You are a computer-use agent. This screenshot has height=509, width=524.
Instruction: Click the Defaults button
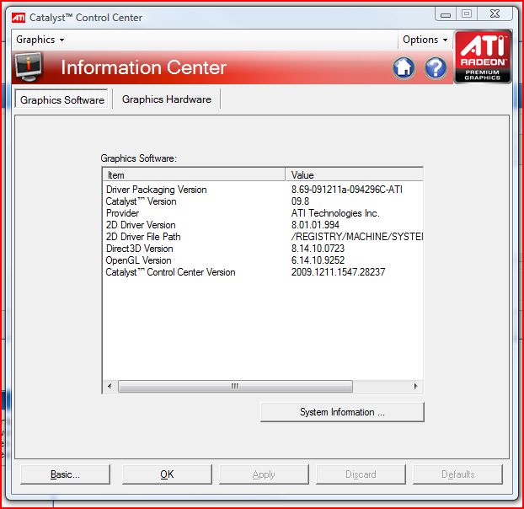tap(457, 474)
